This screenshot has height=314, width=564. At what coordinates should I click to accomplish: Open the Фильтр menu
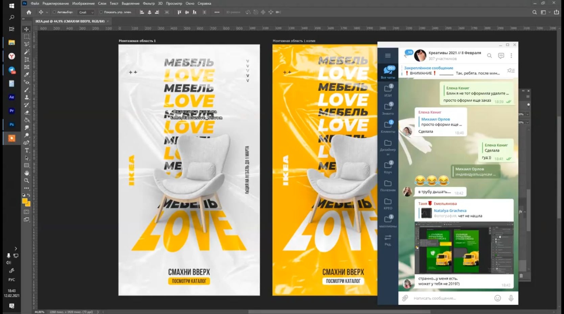tap(148, 3)
